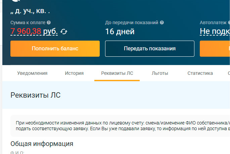Click the Общая информация heading

42,144
